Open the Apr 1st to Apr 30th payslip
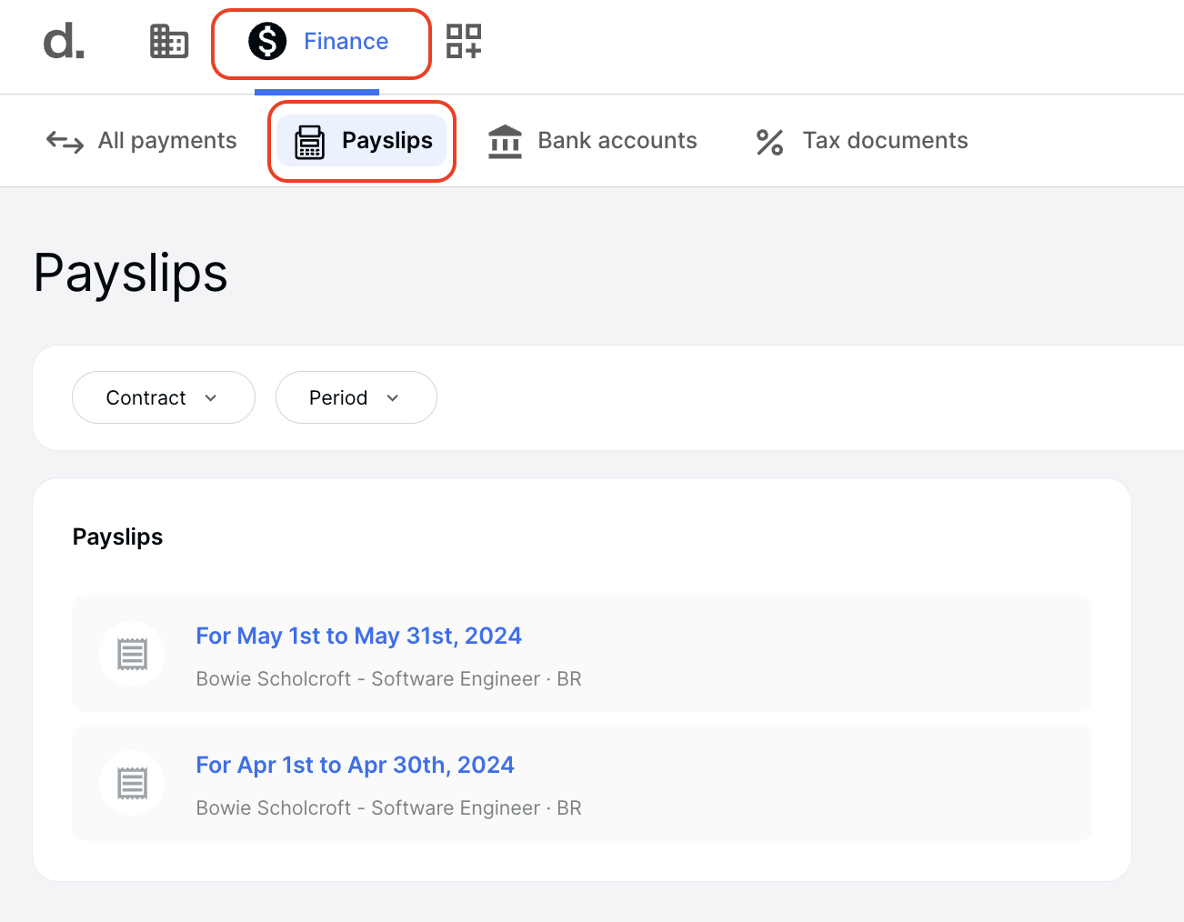The image size is (1184, 922). point(355,765)
